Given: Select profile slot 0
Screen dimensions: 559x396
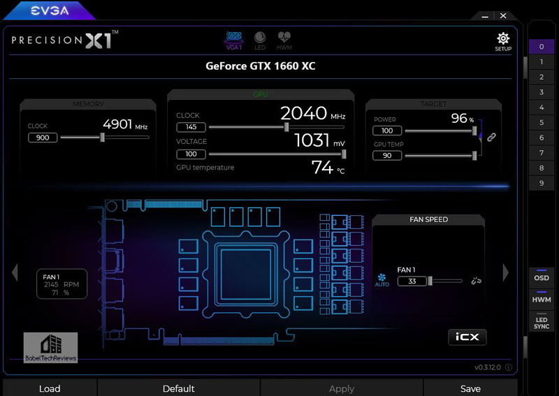Looking at the screenshot, I should (541, 47).
